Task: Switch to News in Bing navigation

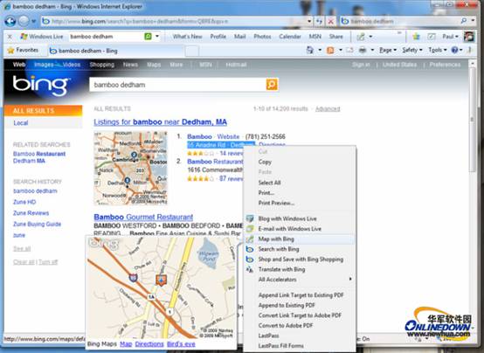Action: (130, 65)
